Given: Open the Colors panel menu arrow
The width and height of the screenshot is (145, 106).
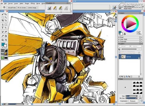Looking at the screenshot, I should [x=142, y=13].
